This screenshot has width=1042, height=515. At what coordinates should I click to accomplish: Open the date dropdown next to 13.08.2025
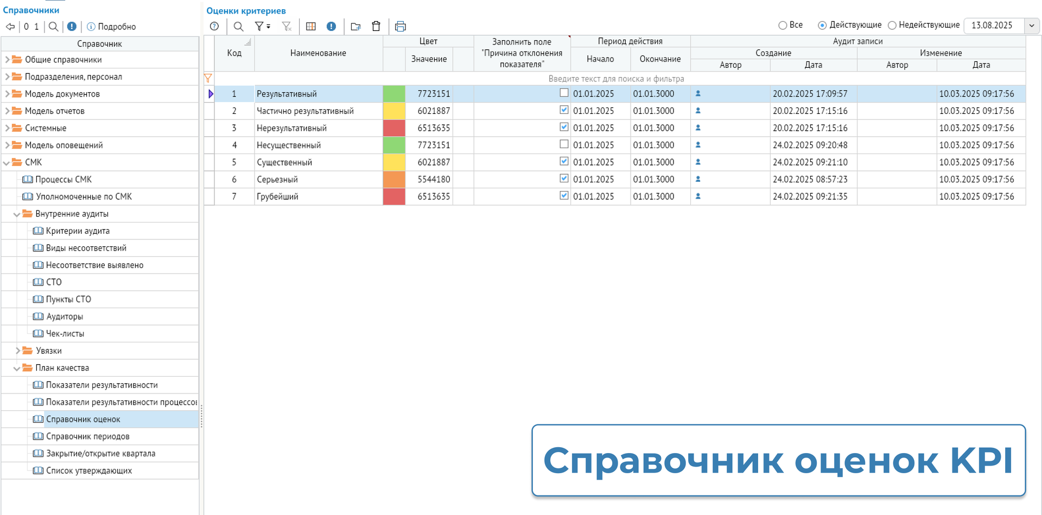pos(1032,26)
